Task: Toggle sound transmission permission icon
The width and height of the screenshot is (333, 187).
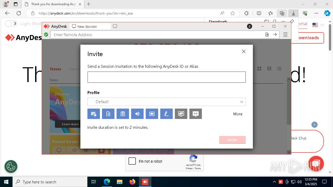Action: tap(137, 114)
